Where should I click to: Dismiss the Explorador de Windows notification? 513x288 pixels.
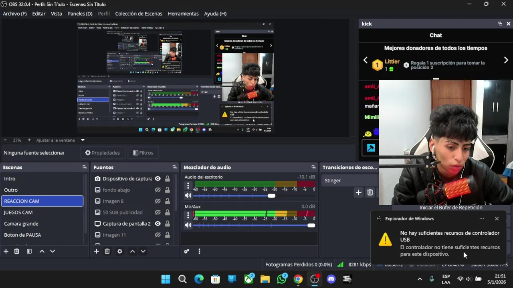coord(497,218)
